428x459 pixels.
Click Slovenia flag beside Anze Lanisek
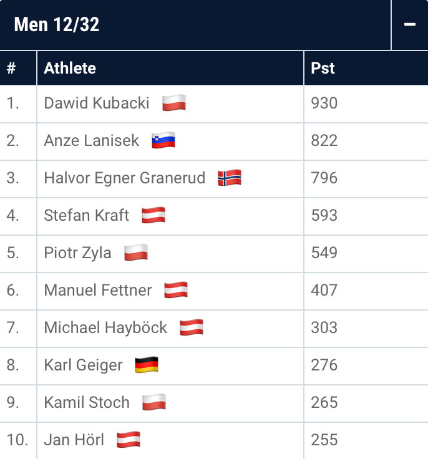tap(163, 140)
